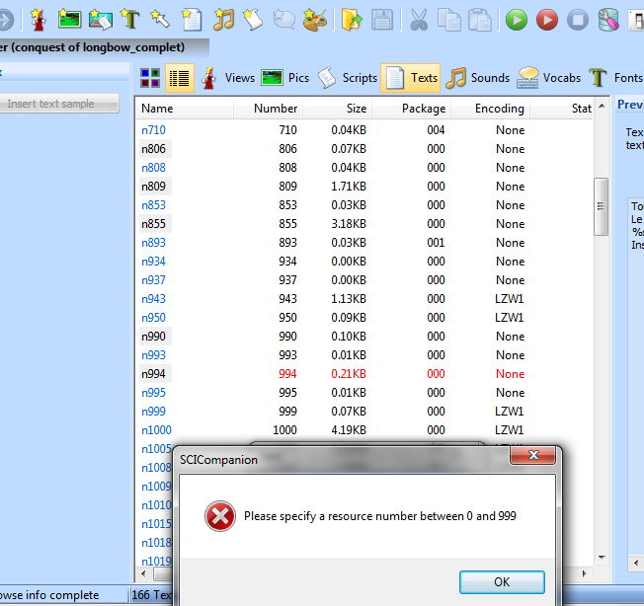The width and height of the screenshot is (644, 606).
Task: Click the open file folder icon
Action: (x=352, y=20)
